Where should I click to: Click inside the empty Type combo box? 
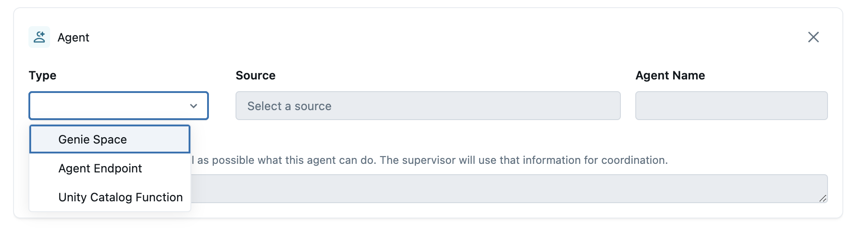108,106
